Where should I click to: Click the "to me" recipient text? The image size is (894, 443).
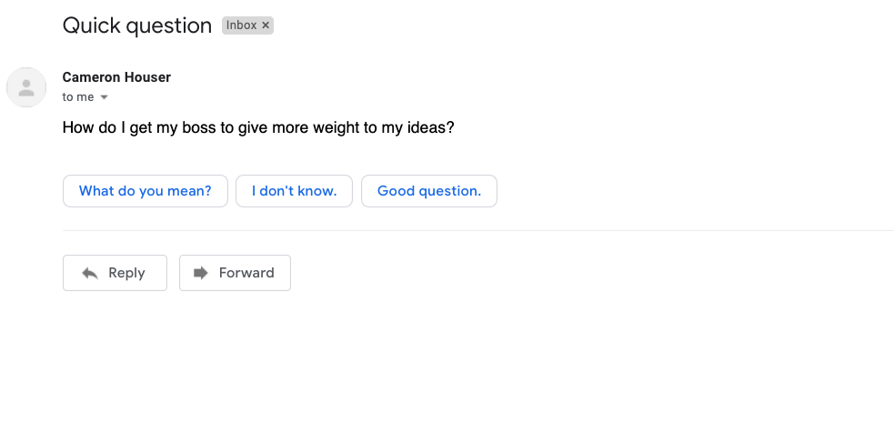77,97
